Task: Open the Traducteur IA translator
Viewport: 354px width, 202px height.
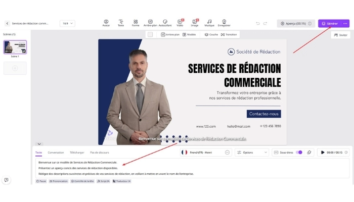Action: [x=122, y=181]
